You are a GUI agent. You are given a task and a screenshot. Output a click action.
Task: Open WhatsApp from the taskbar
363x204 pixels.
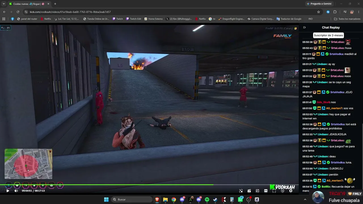240,199
